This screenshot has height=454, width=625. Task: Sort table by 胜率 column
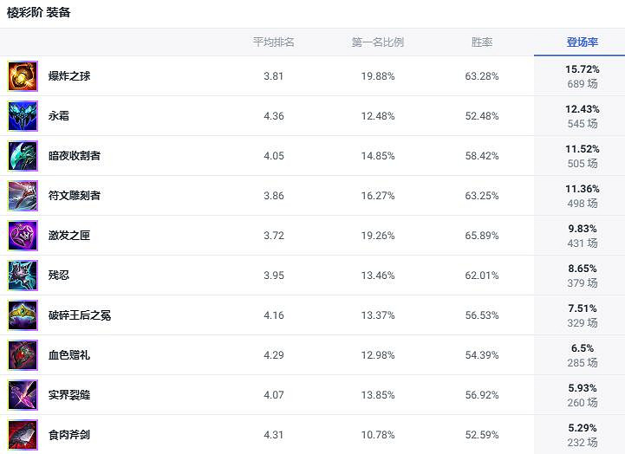pyautogui.click(x=482, y=42)
